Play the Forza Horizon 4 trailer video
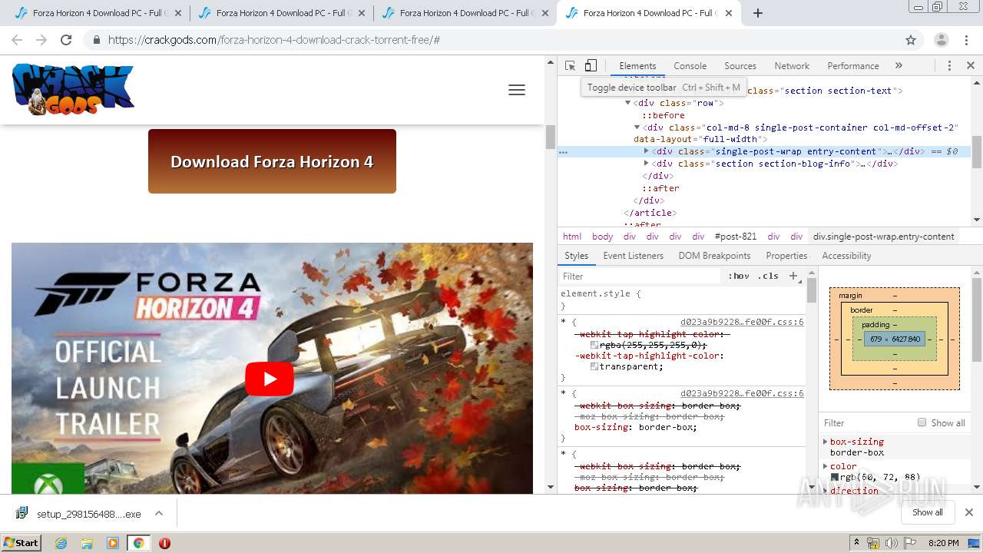 click(270, 379)
